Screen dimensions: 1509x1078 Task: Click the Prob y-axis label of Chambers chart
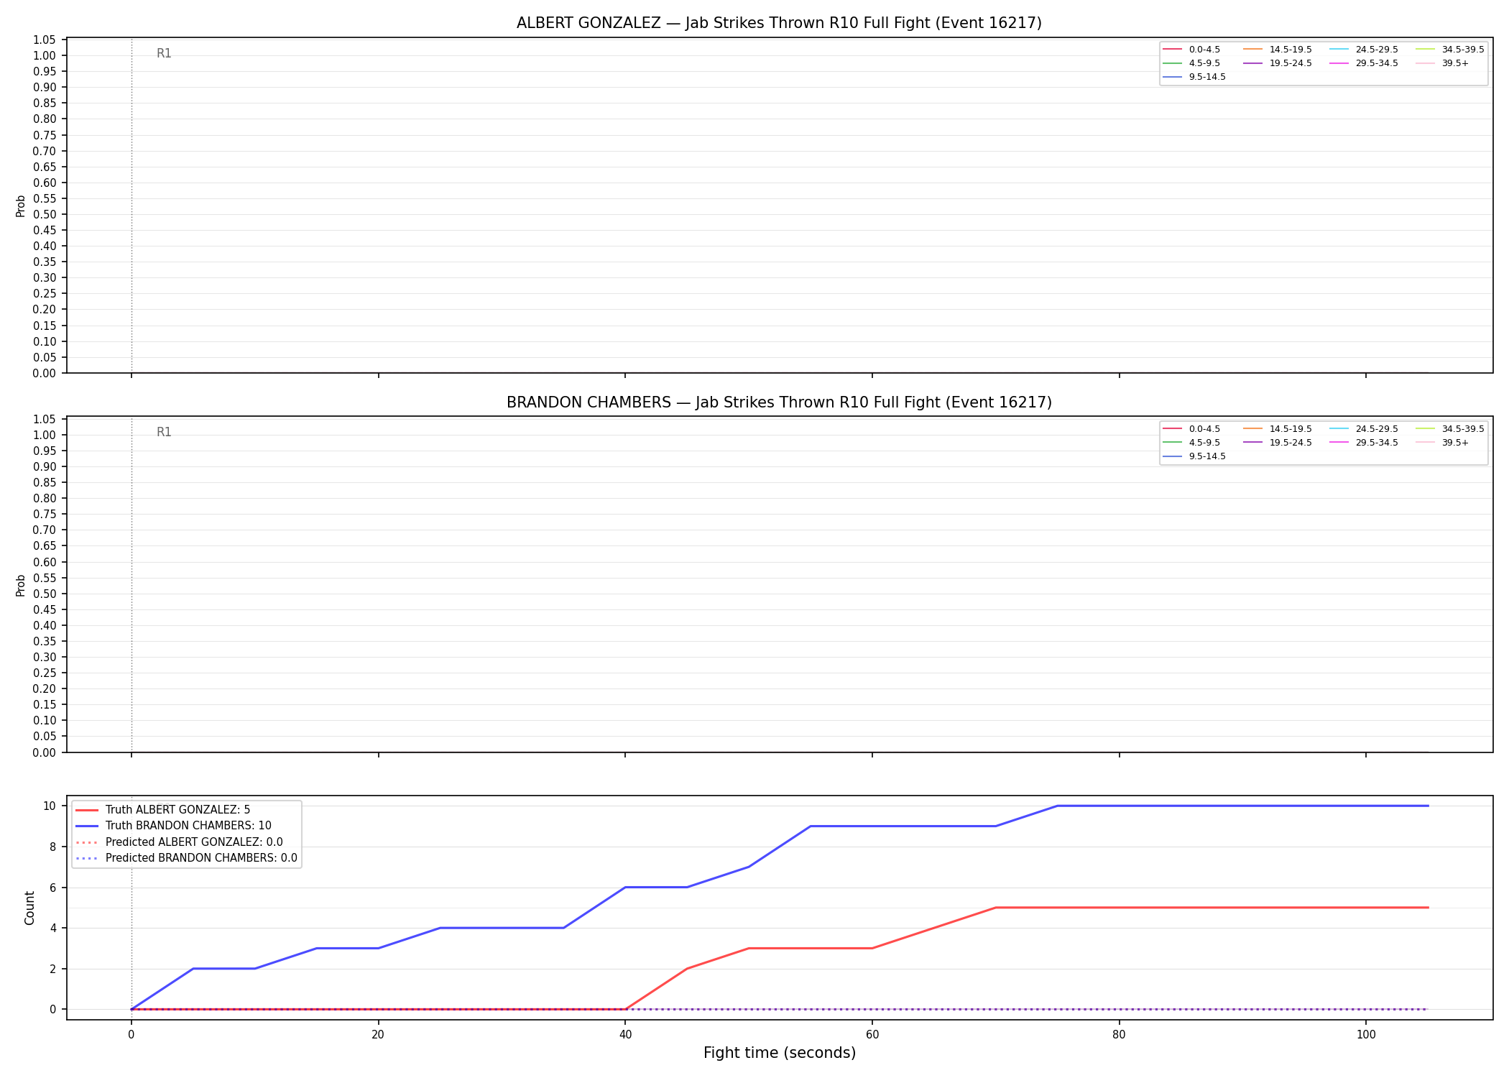[21, 585]
